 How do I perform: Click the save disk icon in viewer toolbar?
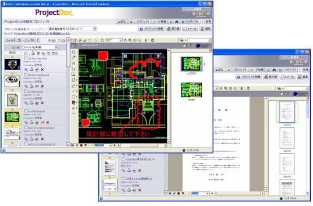pyautogui.click(x=85, y=40)
